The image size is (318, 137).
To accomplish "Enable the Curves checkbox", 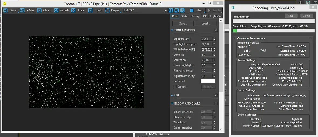I will (x=175, y=87).
